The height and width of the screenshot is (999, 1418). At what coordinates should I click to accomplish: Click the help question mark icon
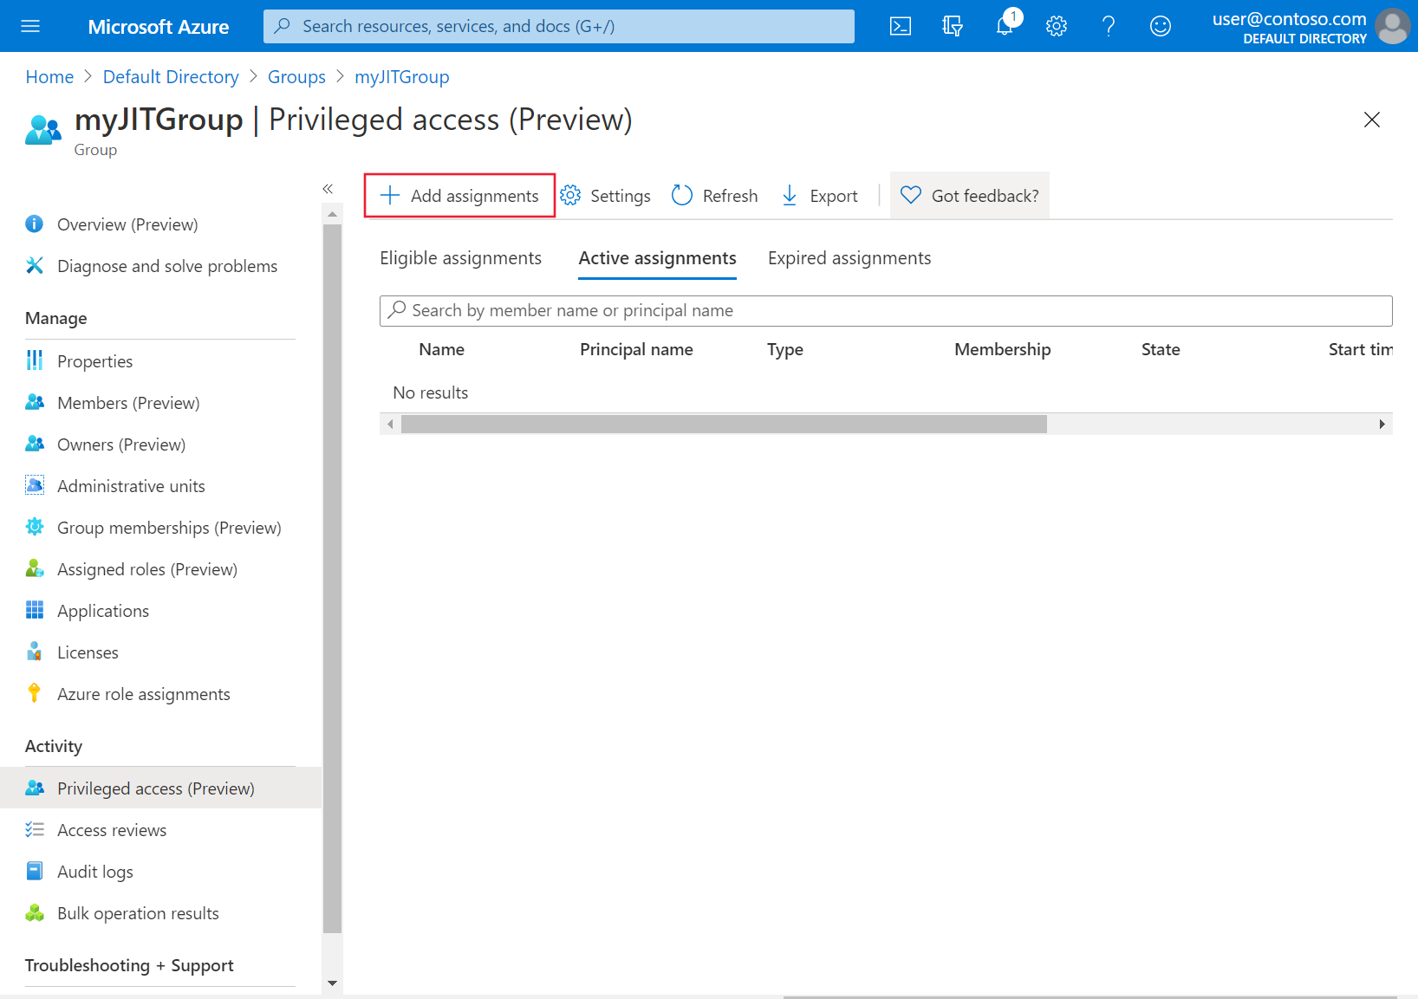(x=1109, y=26)
